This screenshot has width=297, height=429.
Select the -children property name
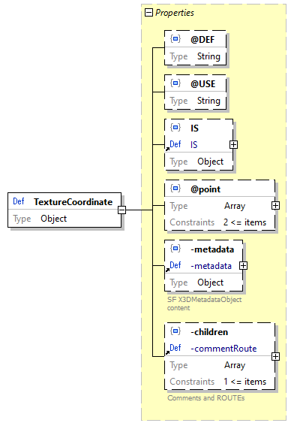click(209, 332)
